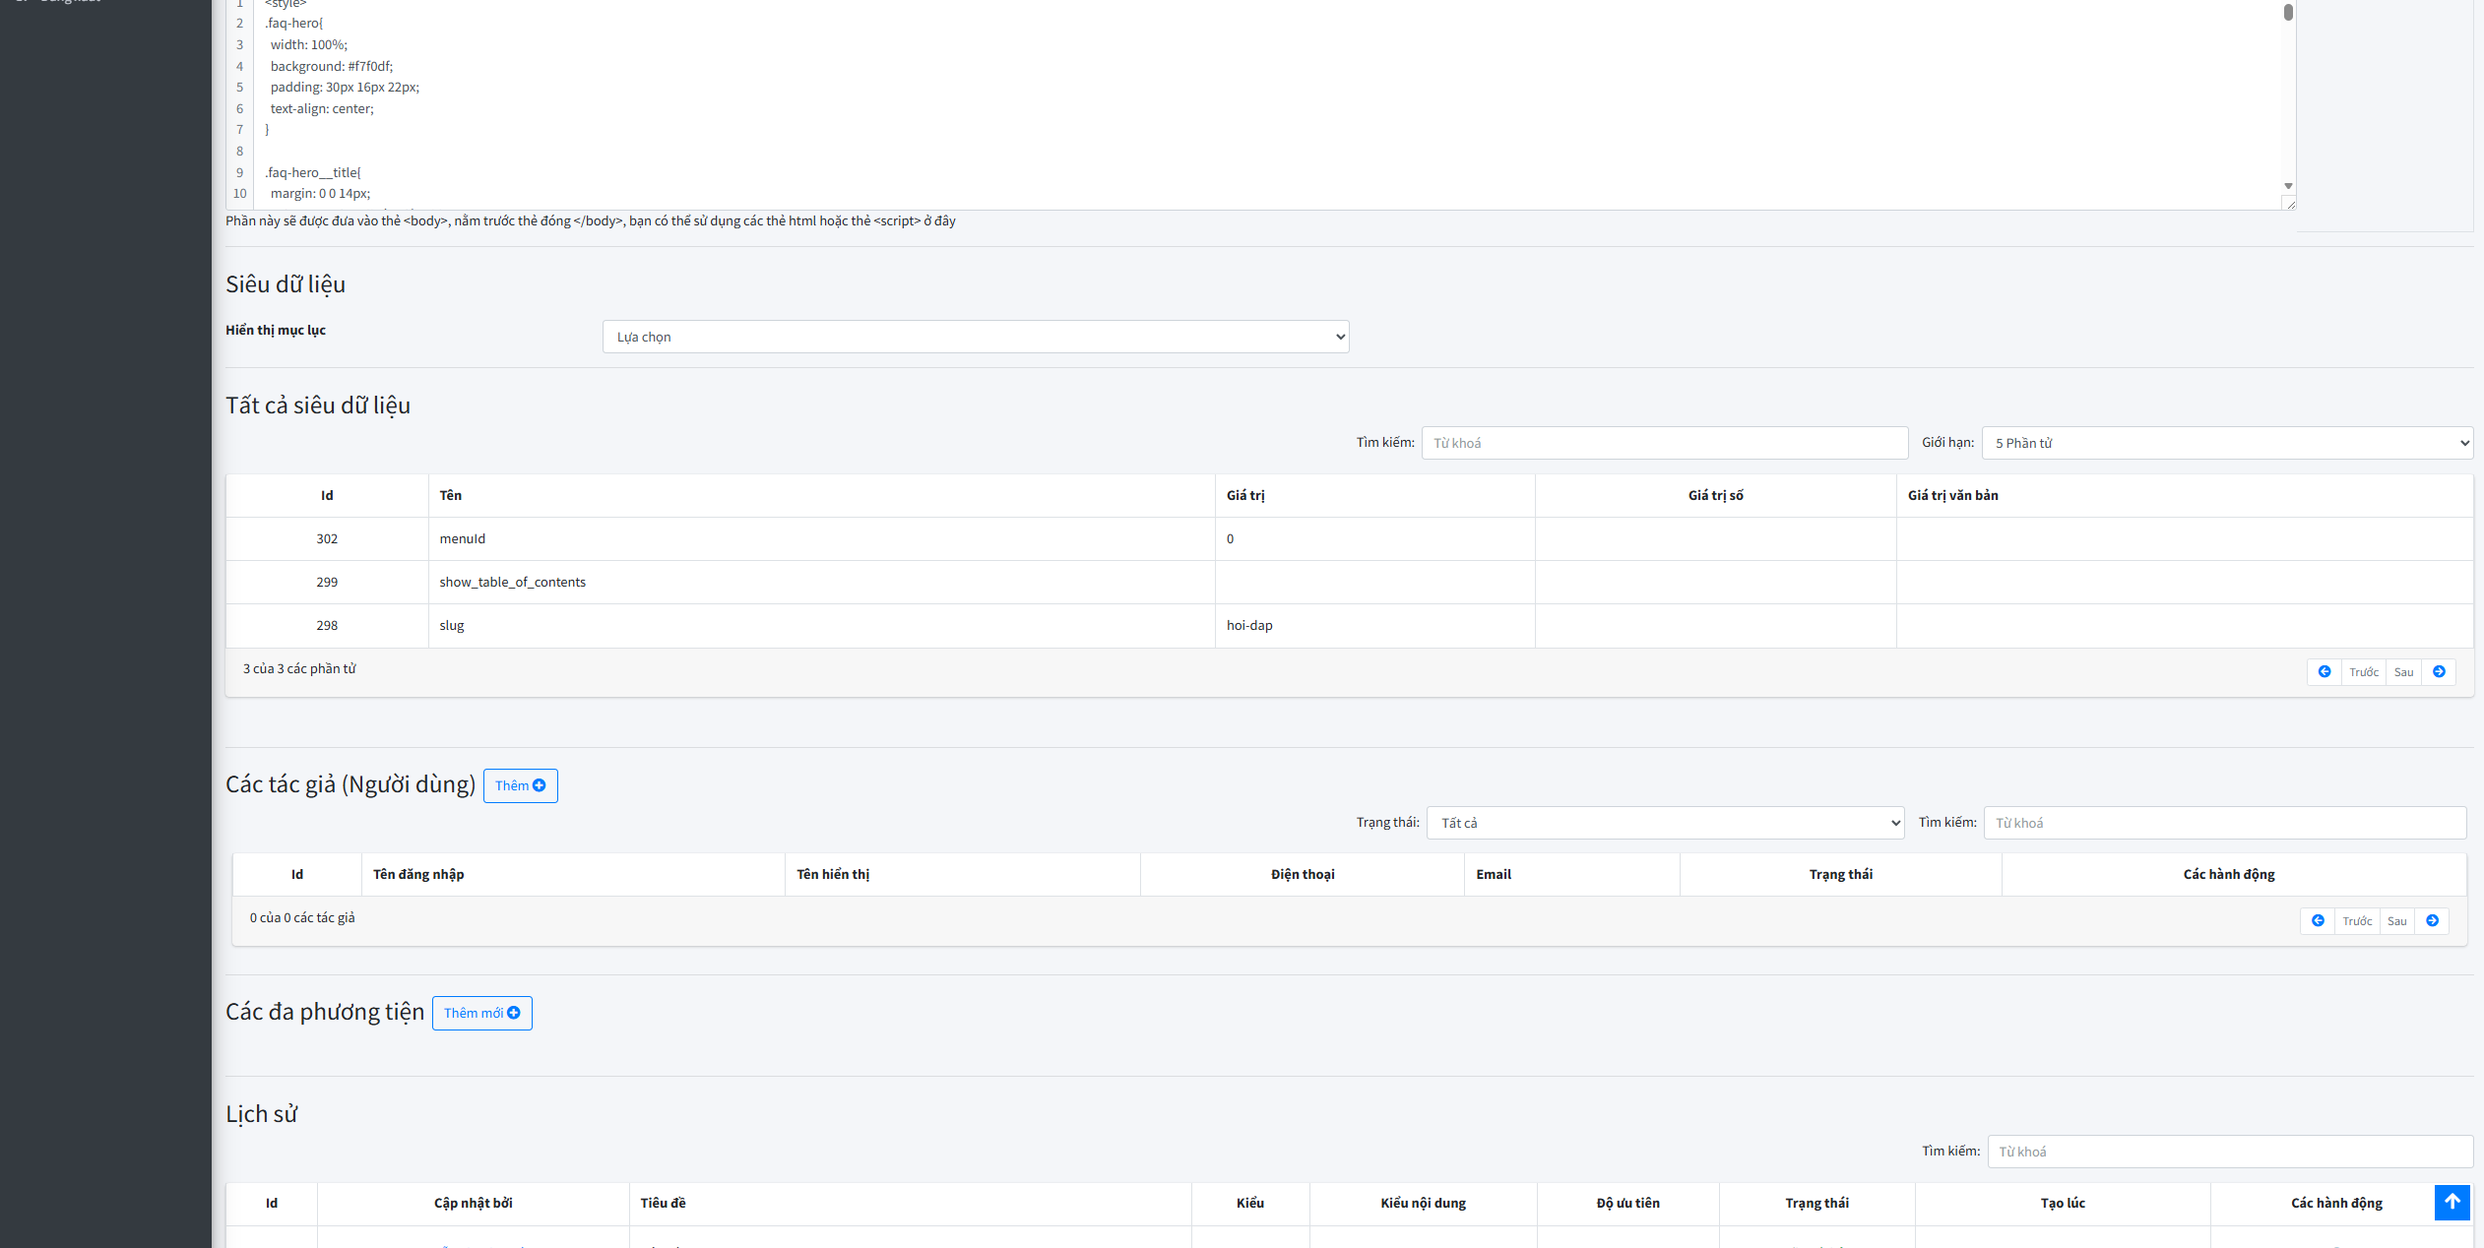Click the code editor's scroll-down arrow
Screen dimensions: 2484x1248
(x=2288, y=186)
